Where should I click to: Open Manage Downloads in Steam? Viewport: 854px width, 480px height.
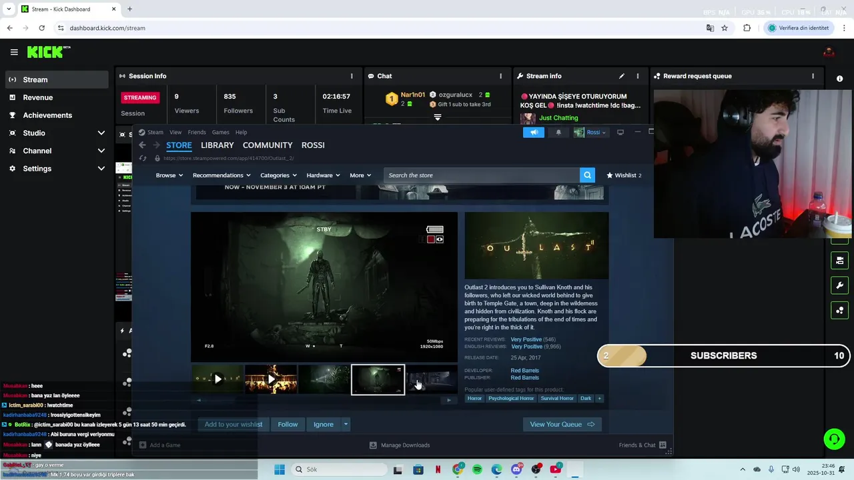point(400,445)
